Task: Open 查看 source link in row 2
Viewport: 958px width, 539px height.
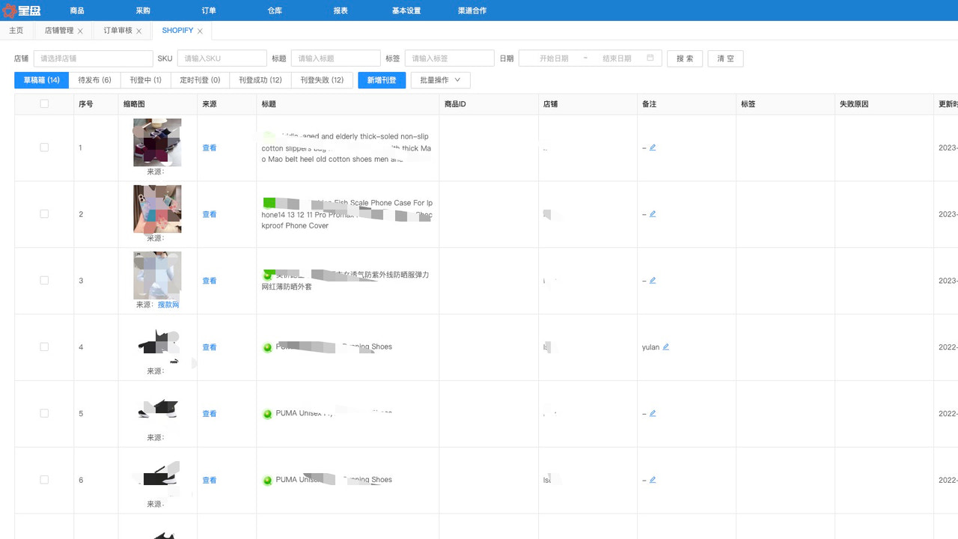Action: tap(210, 215)
